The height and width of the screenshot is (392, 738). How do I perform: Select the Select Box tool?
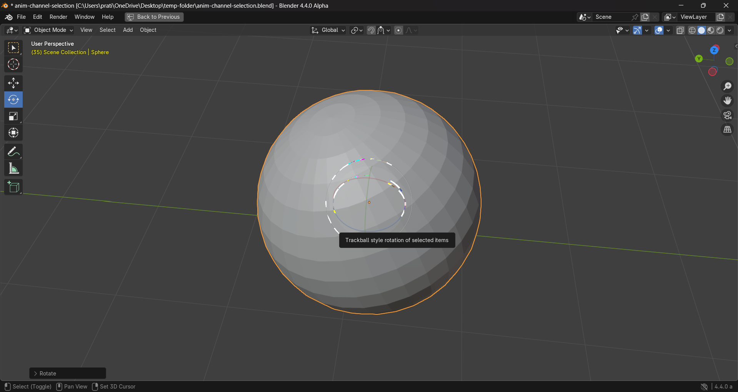click(x=13, y=48)
